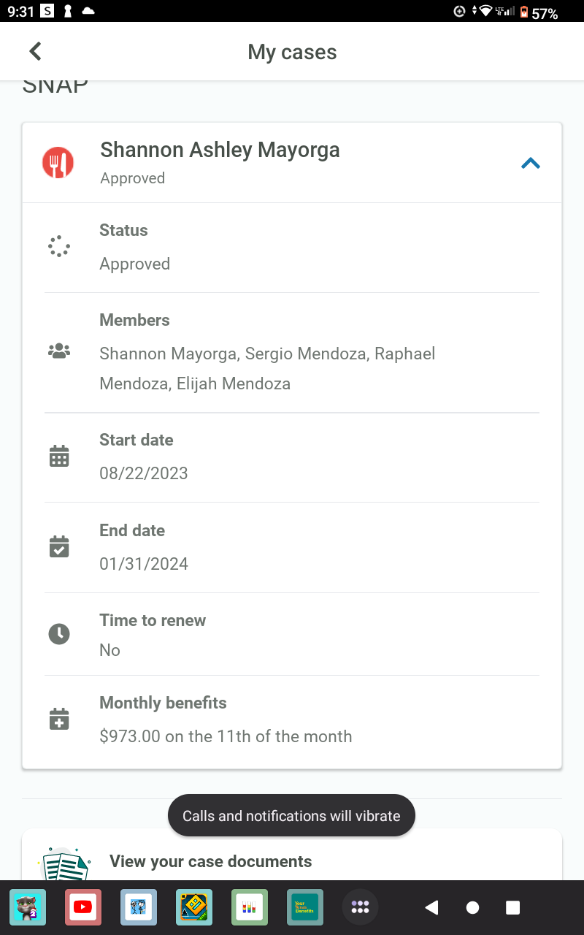
Task: Open the YouTube app in the taskbar
Action: [x=83, y=907]
